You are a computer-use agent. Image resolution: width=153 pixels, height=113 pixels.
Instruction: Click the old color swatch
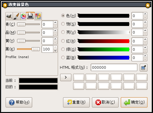point(38,87)
